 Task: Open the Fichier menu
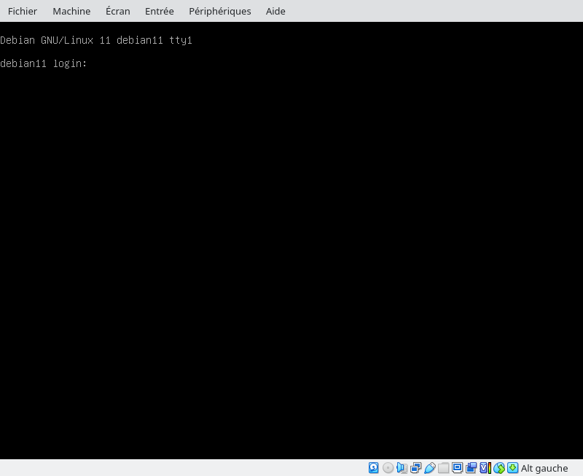click(23, 11)
